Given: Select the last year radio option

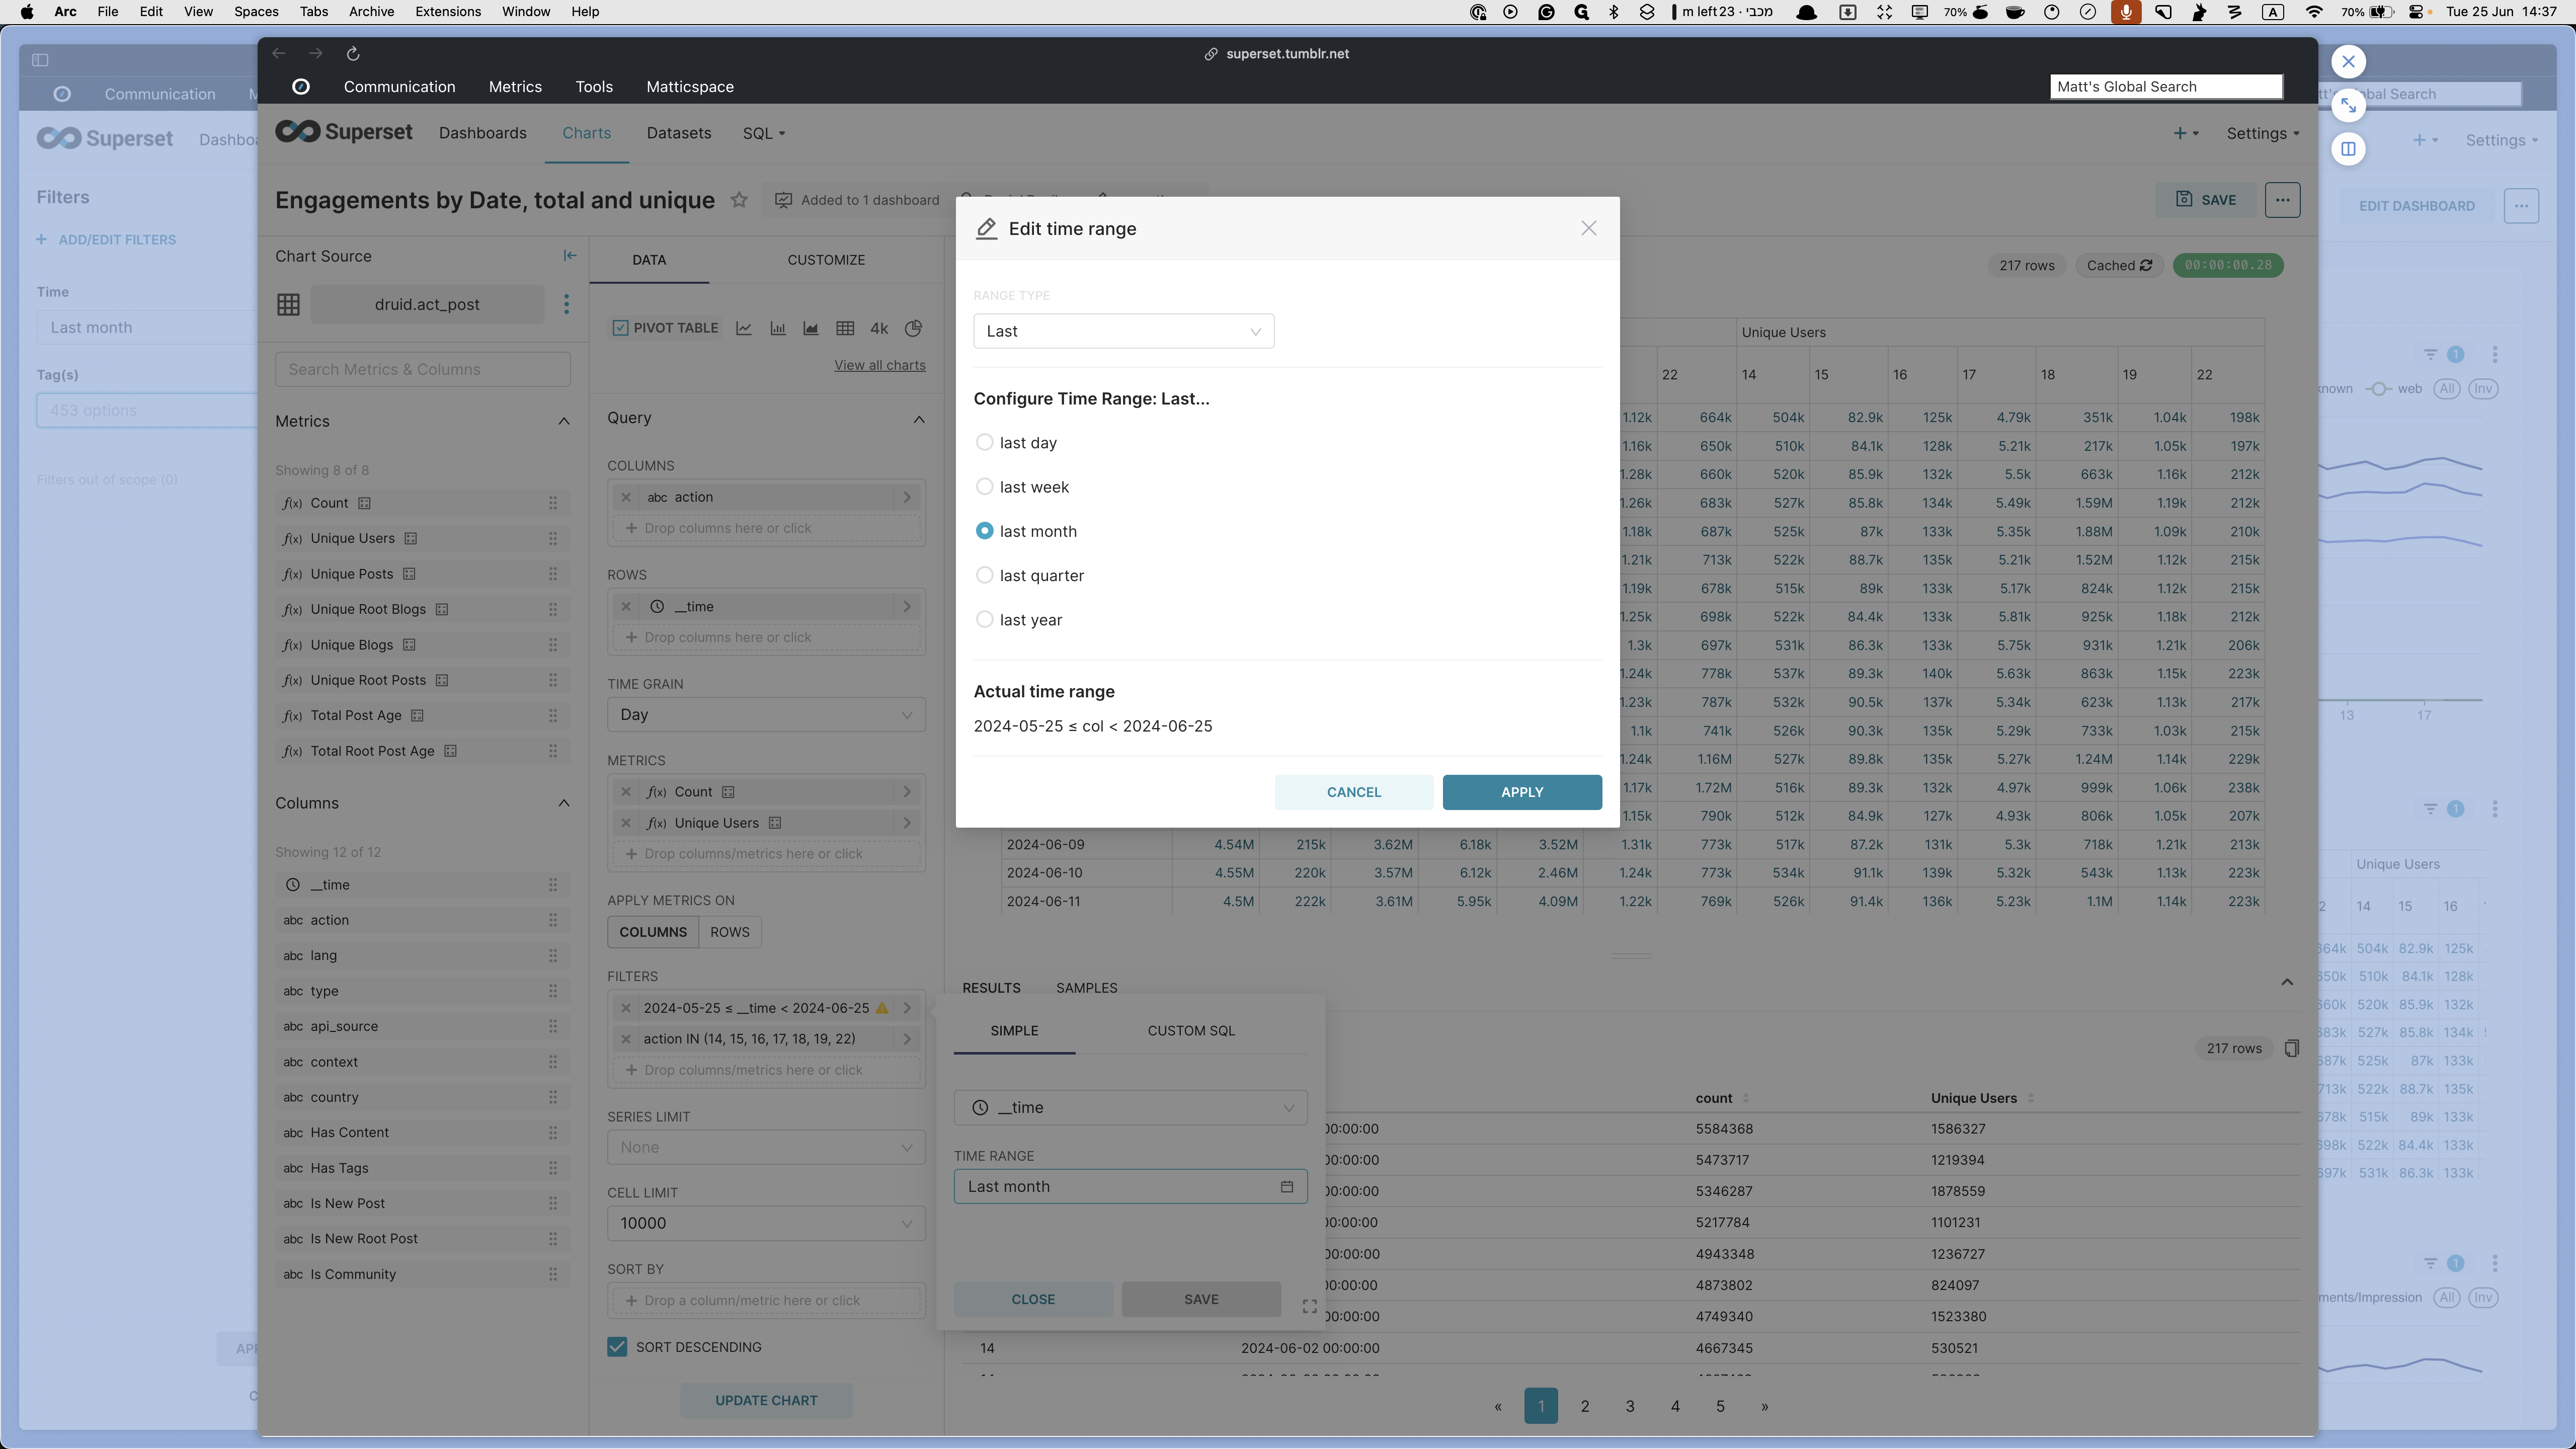Looking at the screenshot, I should (984, 619).
